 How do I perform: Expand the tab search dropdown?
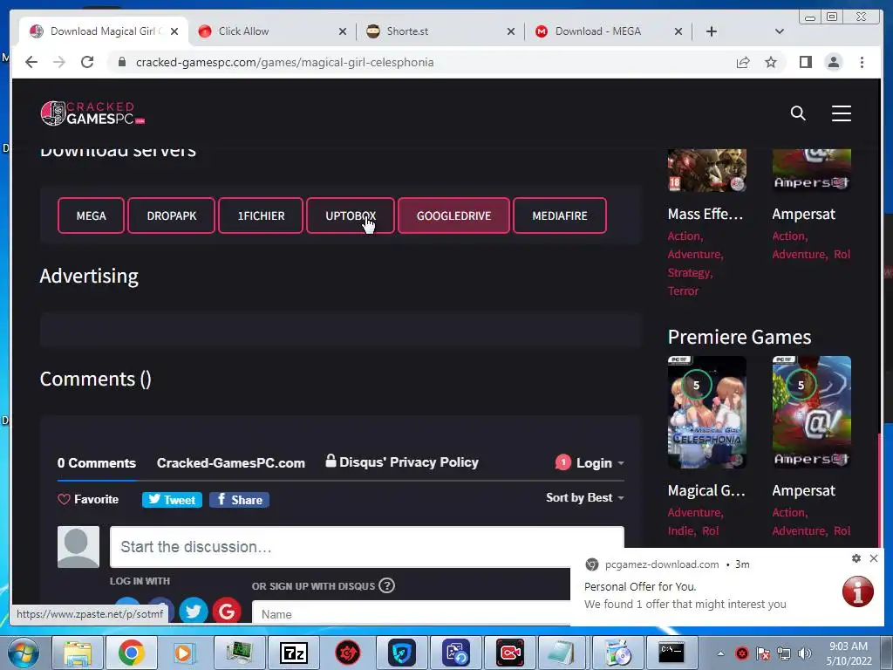point(780,31)
